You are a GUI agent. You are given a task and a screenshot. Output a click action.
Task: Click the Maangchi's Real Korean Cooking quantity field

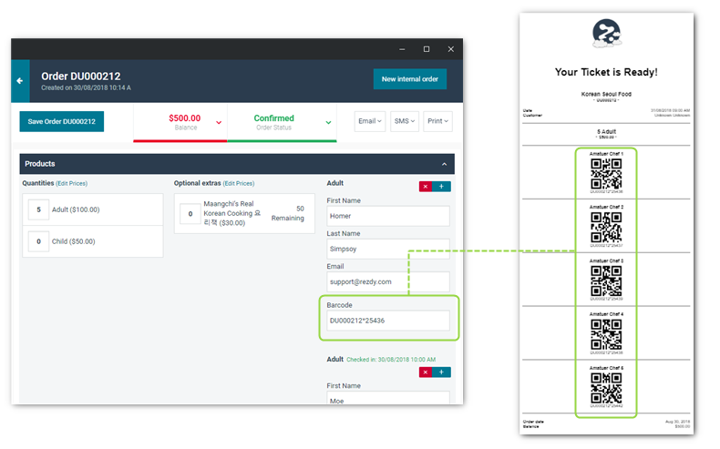coord(190,214)
